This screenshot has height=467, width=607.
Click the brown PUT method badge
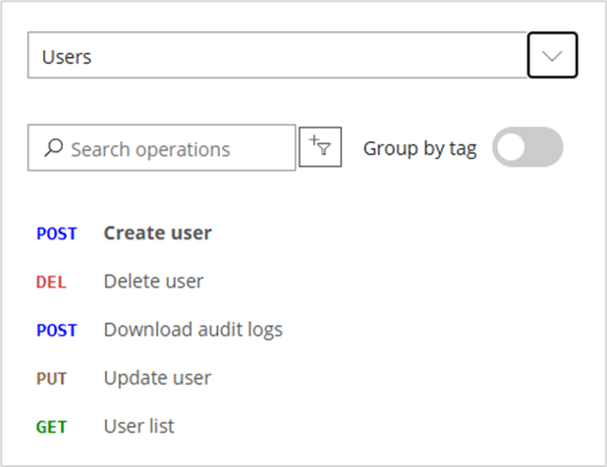[x=52, y=379]
